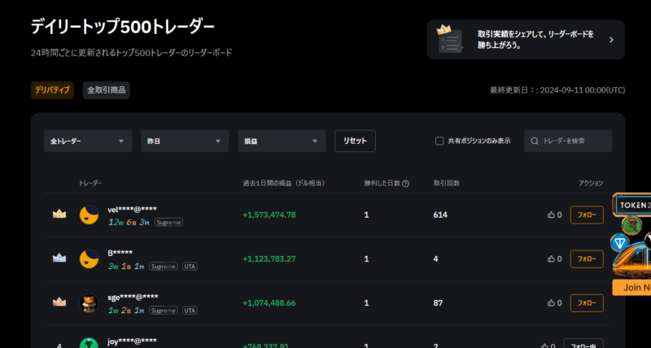Viewport: 651px width, 348px height.
Task: Switch to the デリバティブ tab
Action: click(x=52, y=90)
